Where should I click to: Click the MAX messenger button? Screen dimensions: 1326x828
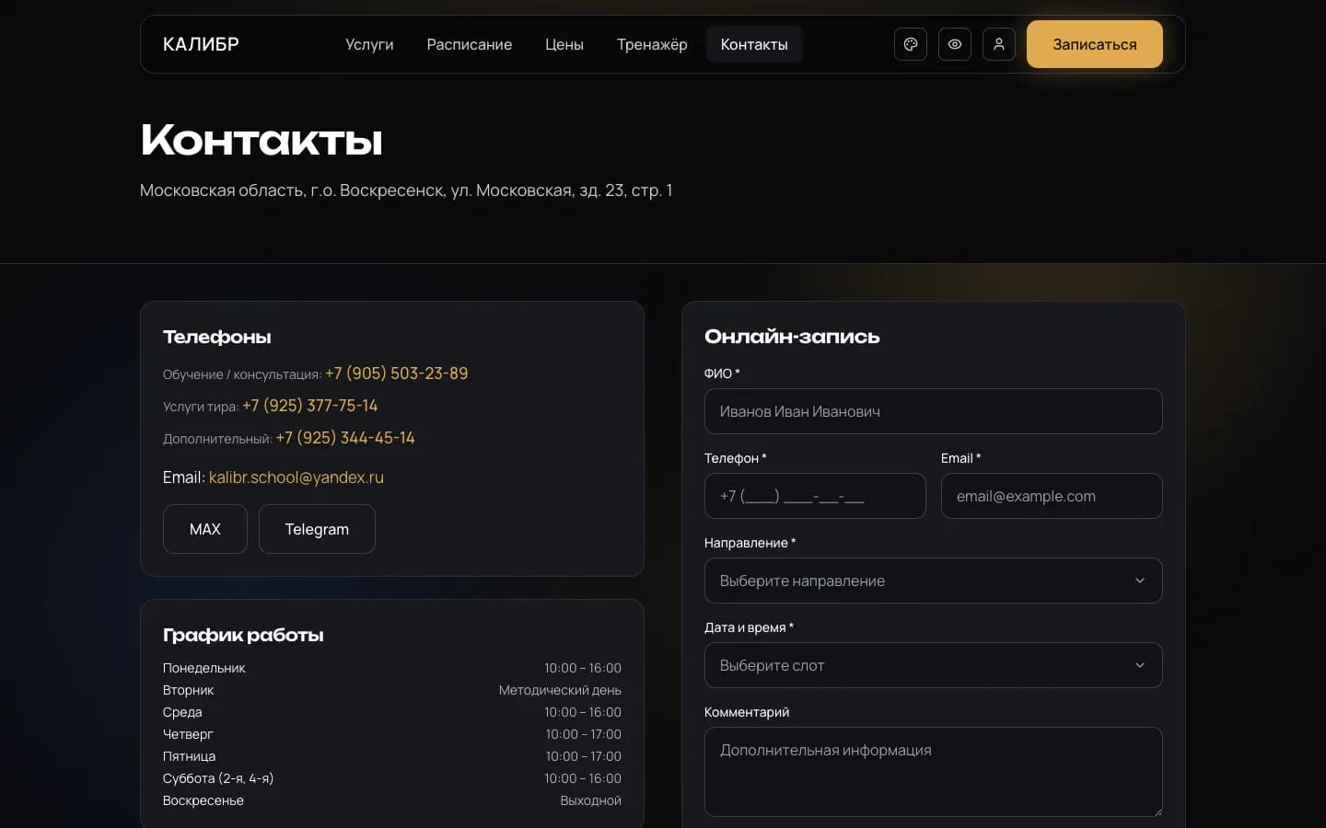[205, 529]
